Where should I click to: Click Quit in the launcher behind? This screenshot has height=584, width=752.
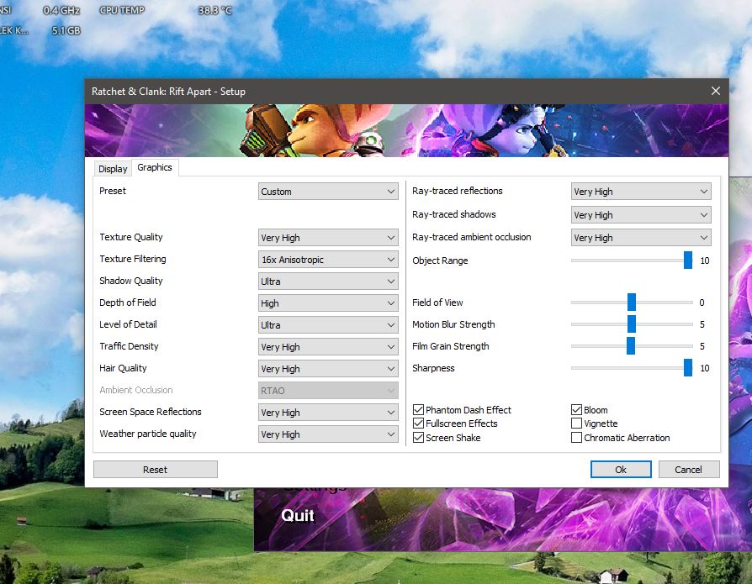pos(297,515)
